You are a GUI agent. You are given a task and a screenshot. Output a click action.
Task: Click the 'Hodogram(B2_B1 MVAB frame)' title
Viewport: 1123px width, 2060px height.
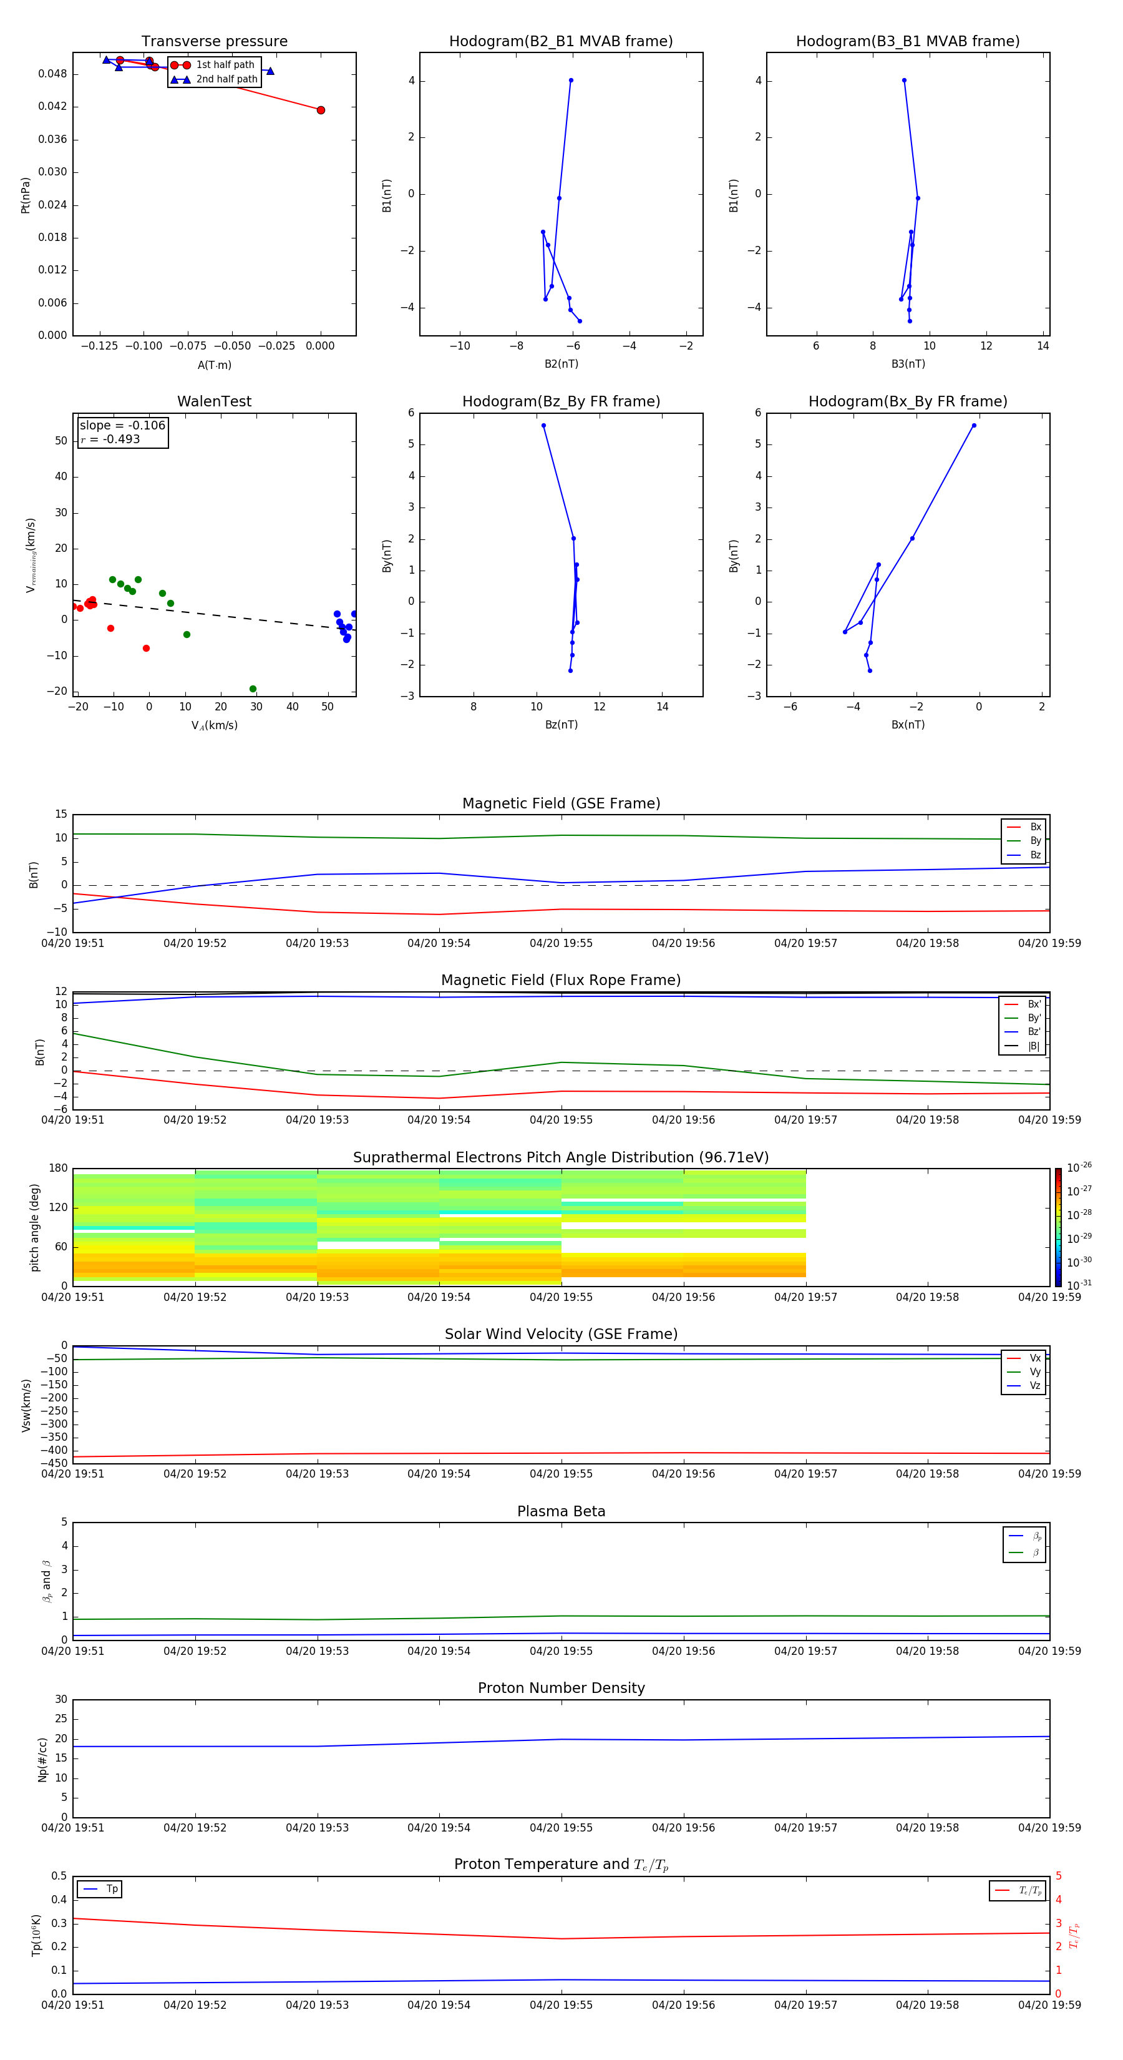click(x=561, y=42)
